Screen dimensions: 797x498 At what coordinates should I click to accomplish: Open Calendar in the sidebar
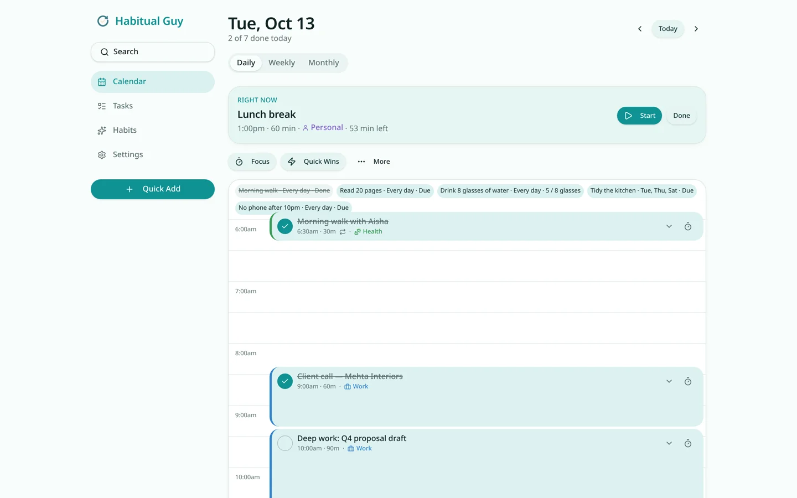pyautogui.click(x=153, y=82)
